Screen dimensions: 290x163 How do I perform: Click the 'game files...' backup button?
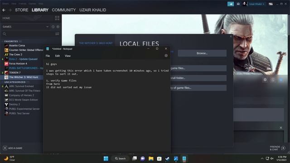[198, 68]
